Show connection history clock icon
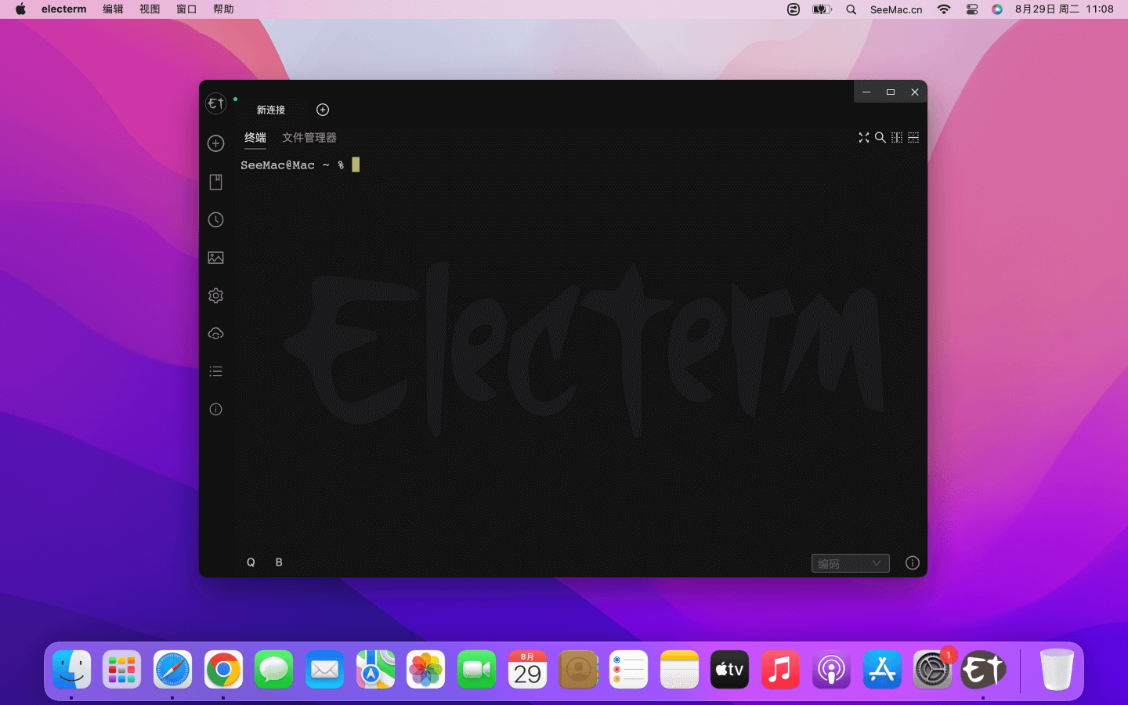 point(216,220)
